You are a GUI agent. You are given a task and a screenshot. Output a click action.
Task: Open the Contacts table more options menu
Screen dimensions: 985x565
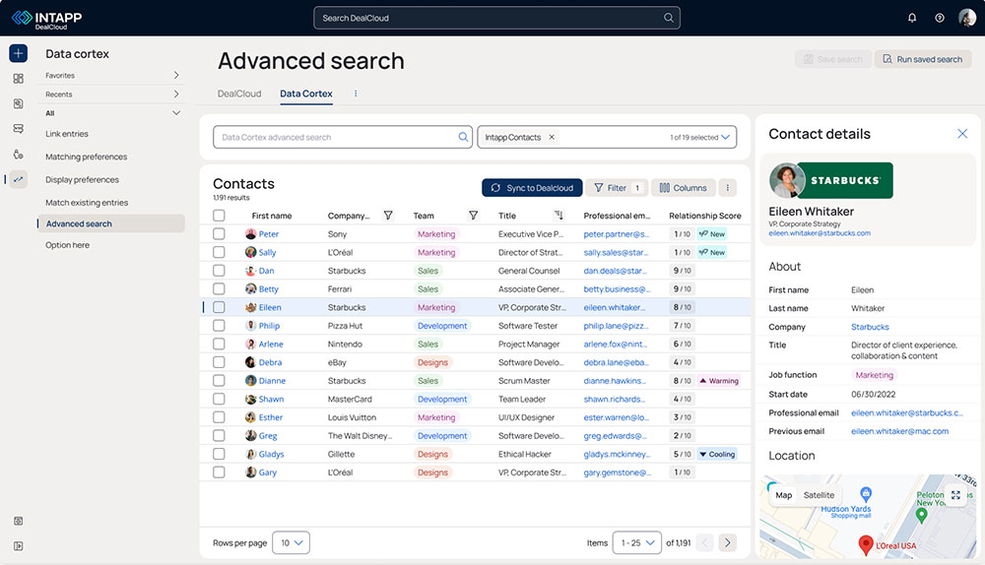(728, 188)
